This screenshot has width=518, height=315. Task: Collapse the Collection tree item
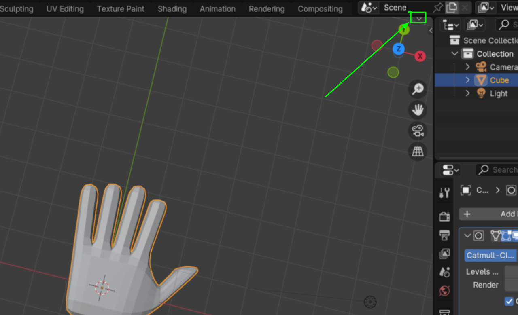(x=454, y=54)
